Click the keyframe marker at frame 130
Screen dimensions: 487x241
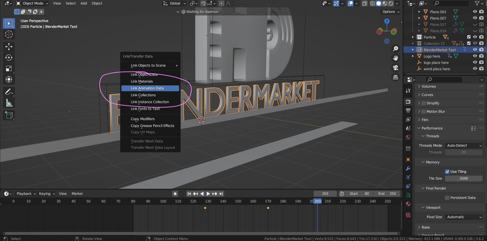205,208
